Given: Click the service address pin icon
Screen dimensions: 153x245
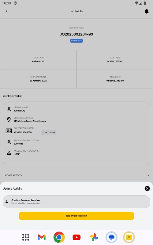Looking at the screenshot, I should pos(9,119).
